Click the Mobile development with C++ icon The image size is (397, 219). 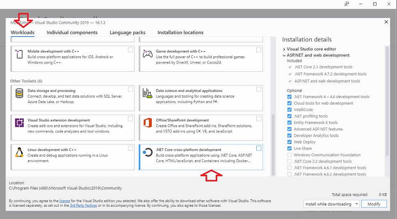[x=19, y=54]
